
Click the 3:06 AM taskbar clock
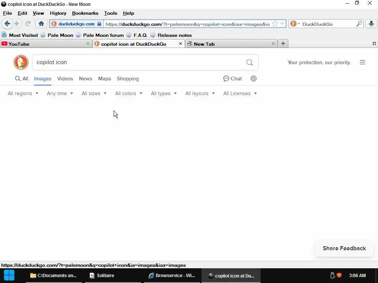[x=357, y=276]
